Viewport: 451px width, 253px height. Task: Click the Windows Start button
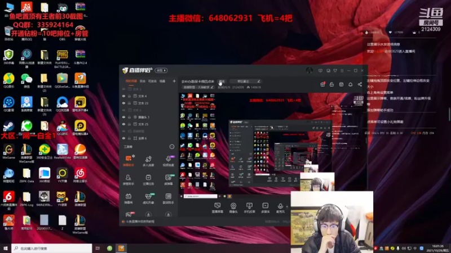pos(6,248)
